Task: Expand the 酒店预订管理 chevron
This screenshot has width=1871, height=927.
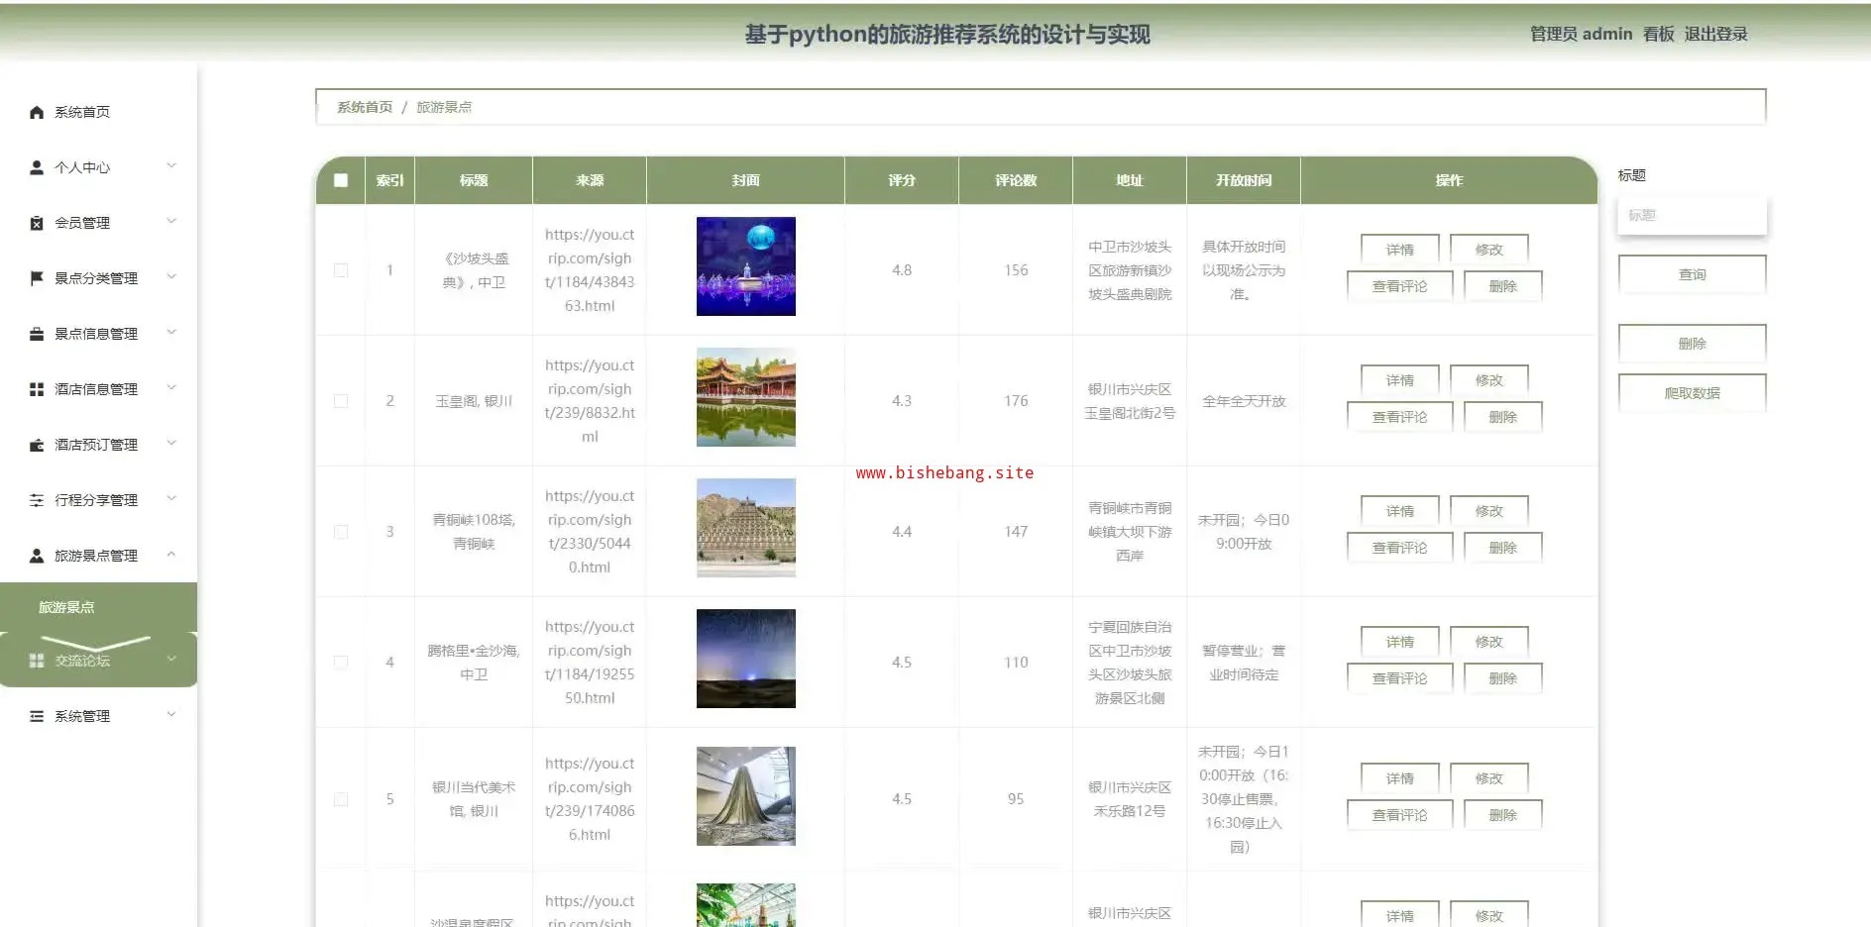Action: 171,444
